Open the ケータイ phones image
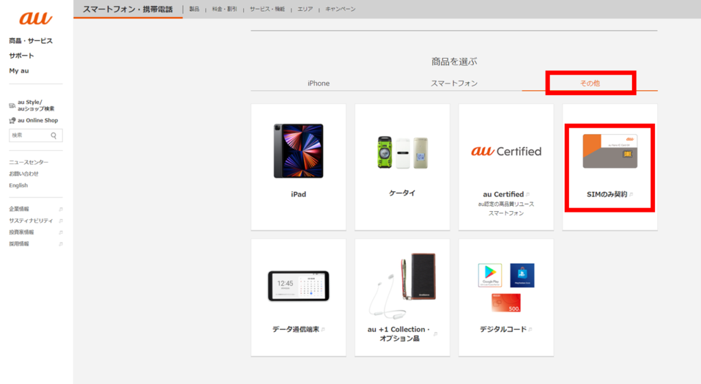The image size is (701, 384). 403,152
